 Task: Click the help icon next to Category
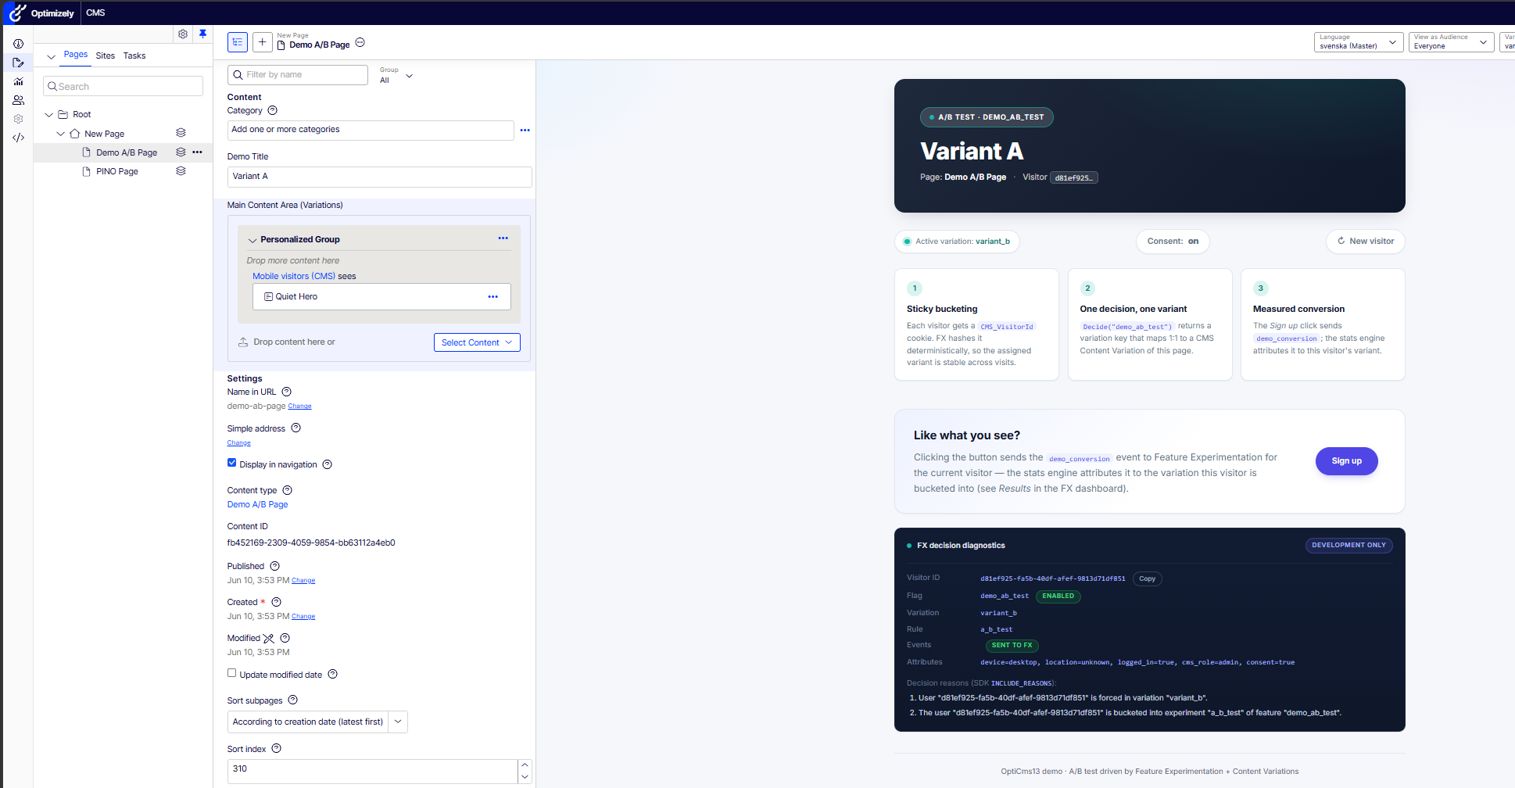pyautogui.click(x=273, y=111)
